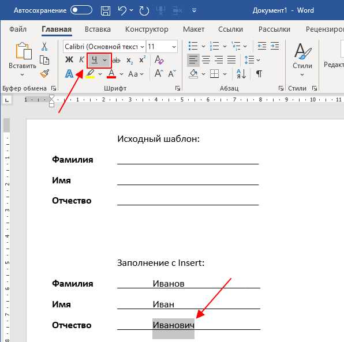Click the Sort A-Я icon
Image resolution: width=344 pixels, height=342 pixels.
pyautogui.click(x=241, y=74)
